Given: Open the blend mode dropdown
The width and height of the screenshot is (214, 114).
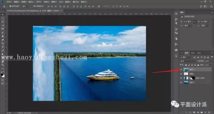Looking at the screenshot, I should pos(188,61).
